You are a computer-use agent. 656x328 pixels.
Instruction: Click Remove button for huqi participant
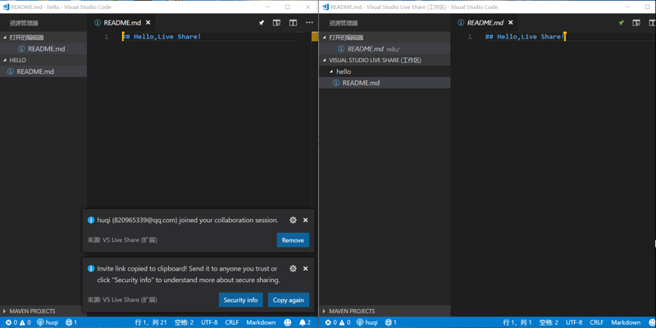click(293, 240)
